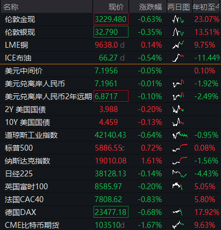221x230 pixels.
Task: Select the 10Y 美国国债 row name
Action: (27, 122)
